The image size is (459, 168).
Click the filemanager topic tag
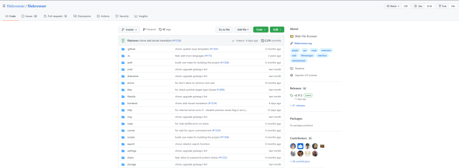(x=307, y=55)
